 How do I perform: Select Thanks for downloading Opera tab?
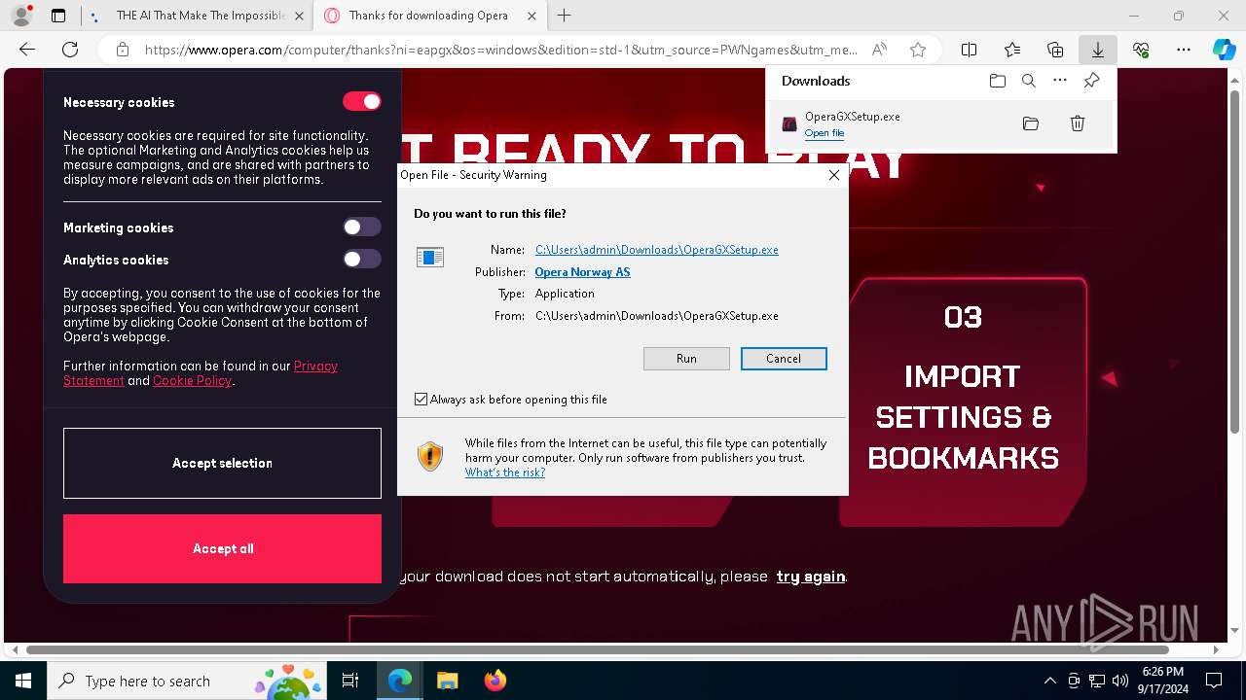428,16
